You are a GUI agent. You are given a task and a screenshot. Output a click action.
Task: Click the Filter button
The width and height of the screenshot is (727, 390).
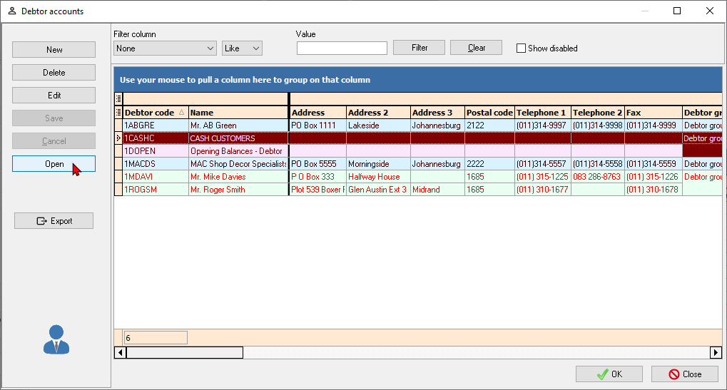pos(419,48)
